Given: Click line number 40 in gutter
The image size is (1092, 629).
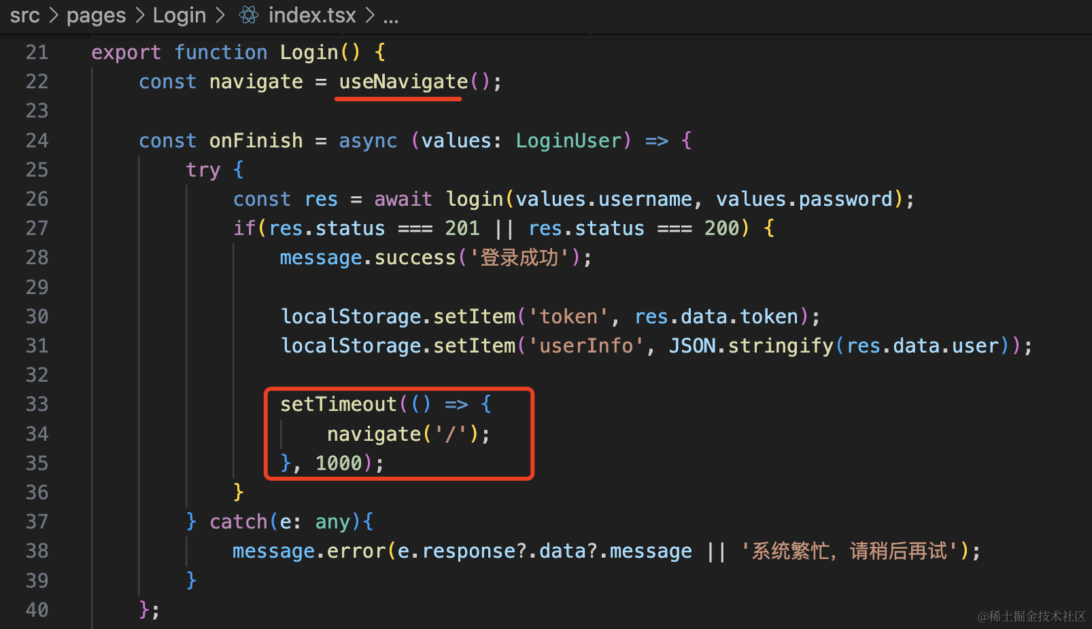Looking at the screenshot, I should pos(37,610).
